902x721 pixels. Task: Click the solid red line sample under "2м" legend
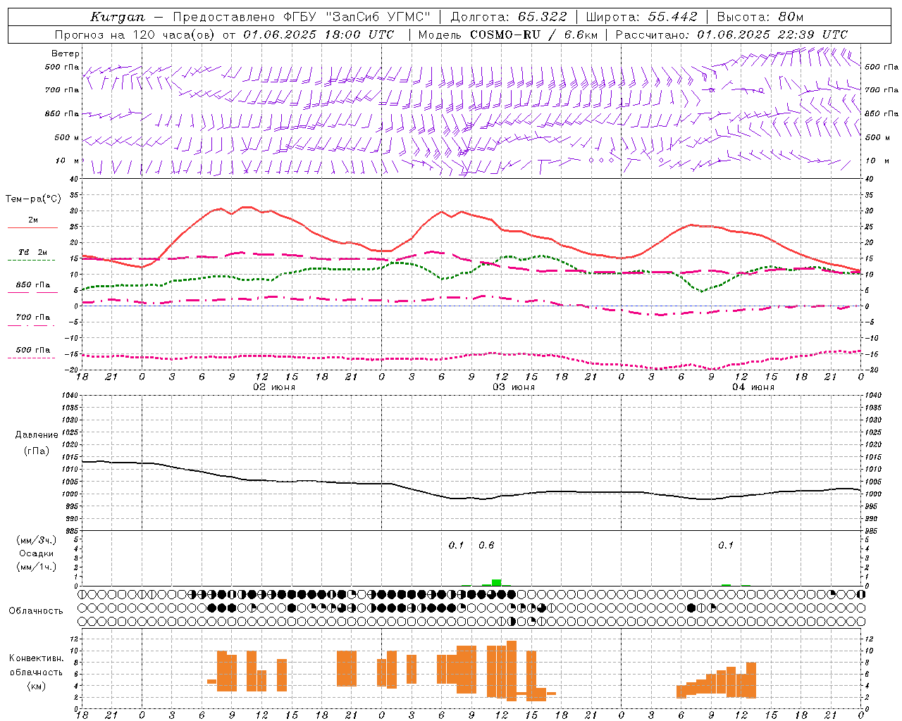tap(32, 228)
